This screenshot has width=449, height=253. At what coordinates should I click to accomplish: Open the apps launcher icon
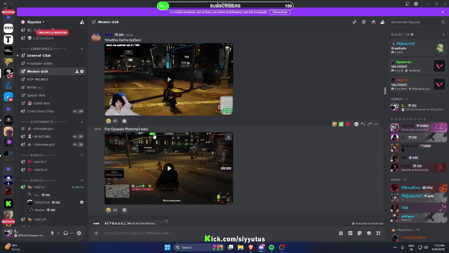tap(378, 233)
